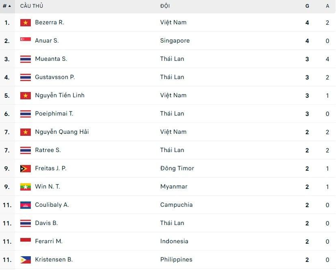Open the Singapore team link
Viewport: 336px width, 270px height.
(175, 41)
